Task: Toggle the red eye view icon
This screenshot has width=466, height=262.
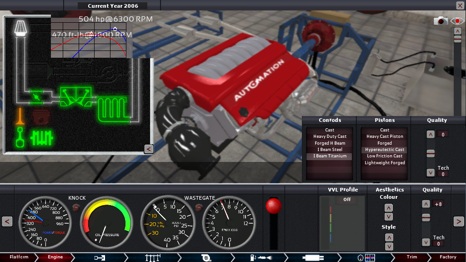Action: pyautogui.click(x=457, y=21)
